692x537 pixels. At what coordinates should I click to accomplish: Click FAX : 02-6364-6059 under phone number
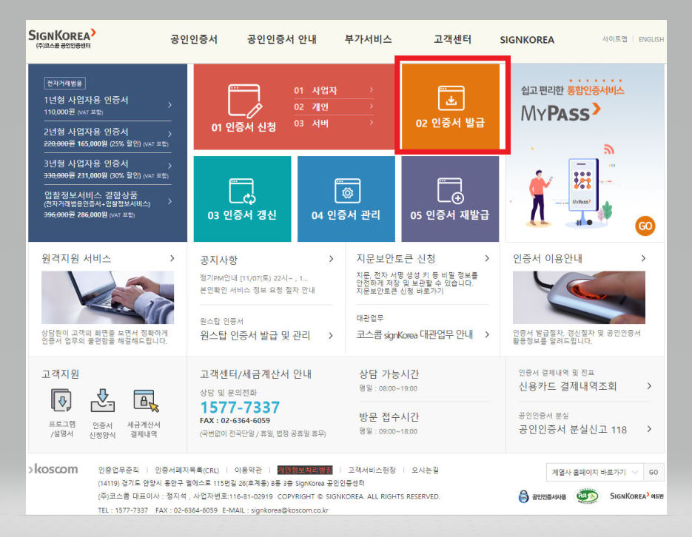tap(235, 421)
